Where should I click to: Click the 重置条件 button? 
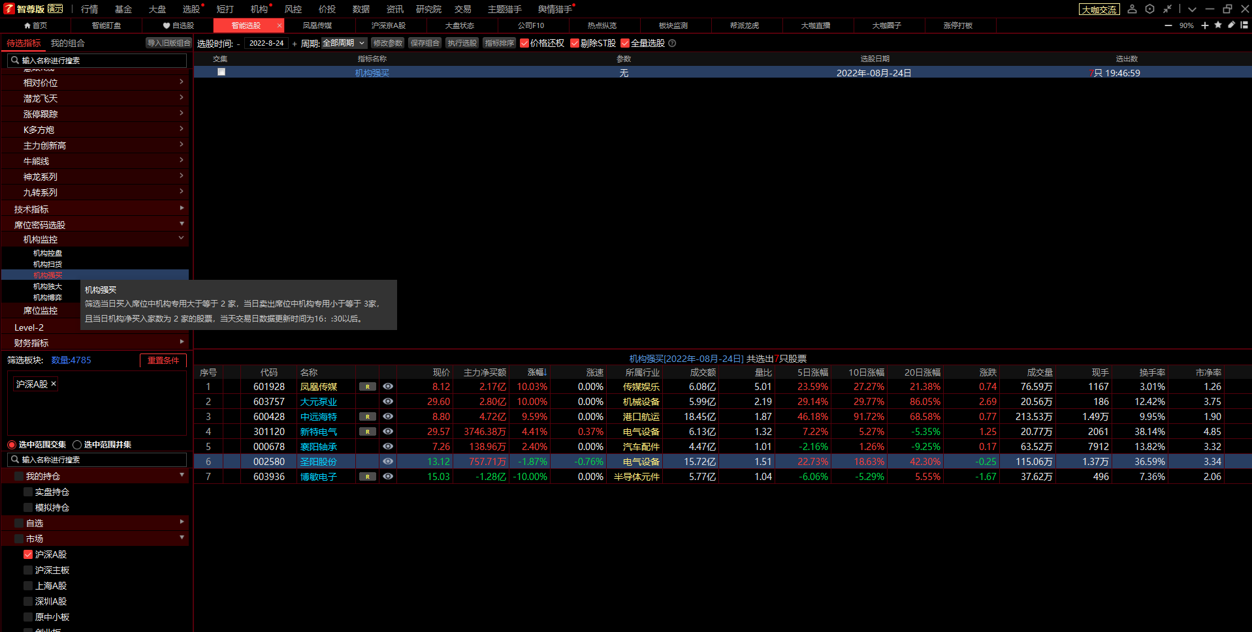pos(163,360)
